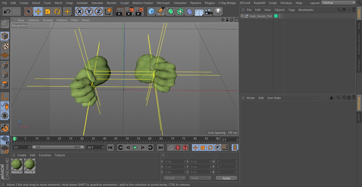Expand Hulk_Hands_Fist object hierarchy
This screenshot has width=362, height=187.
tap(242, 16)
